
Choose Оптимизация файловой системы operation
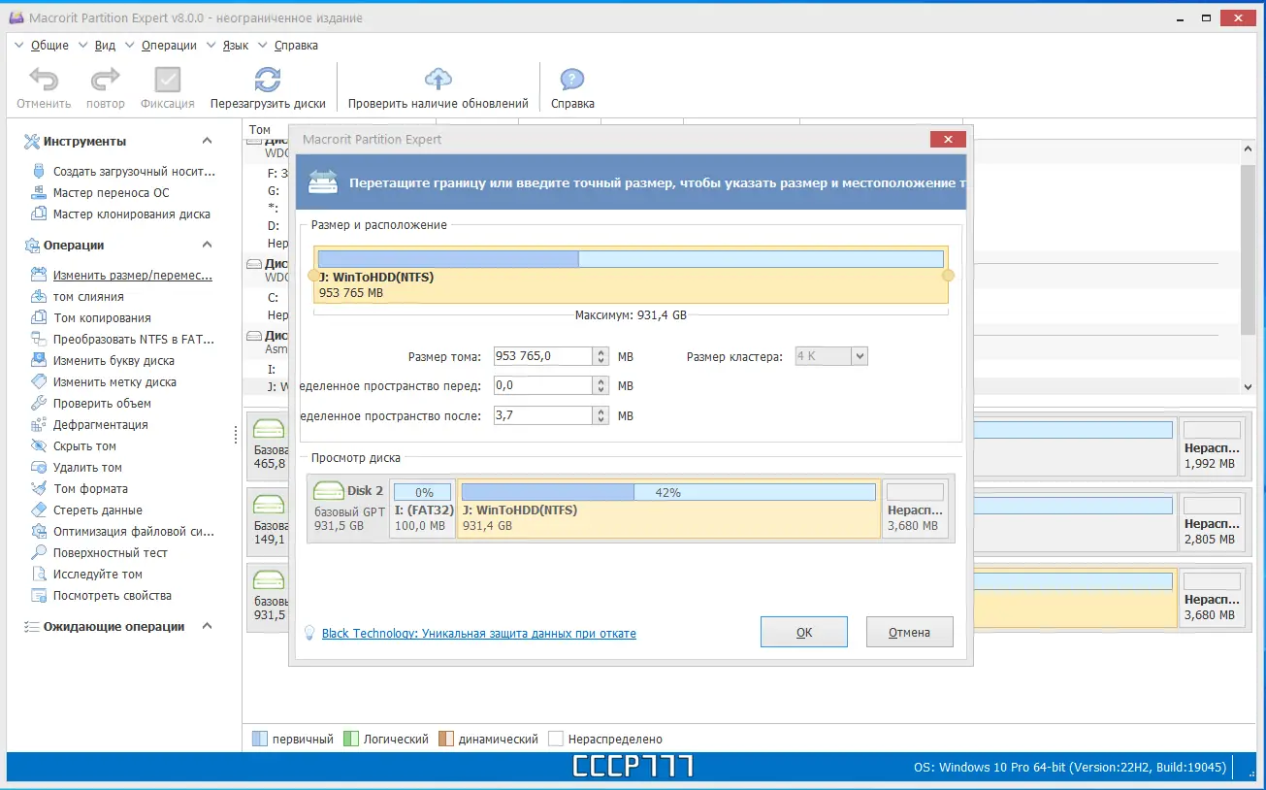click(134, 532)
